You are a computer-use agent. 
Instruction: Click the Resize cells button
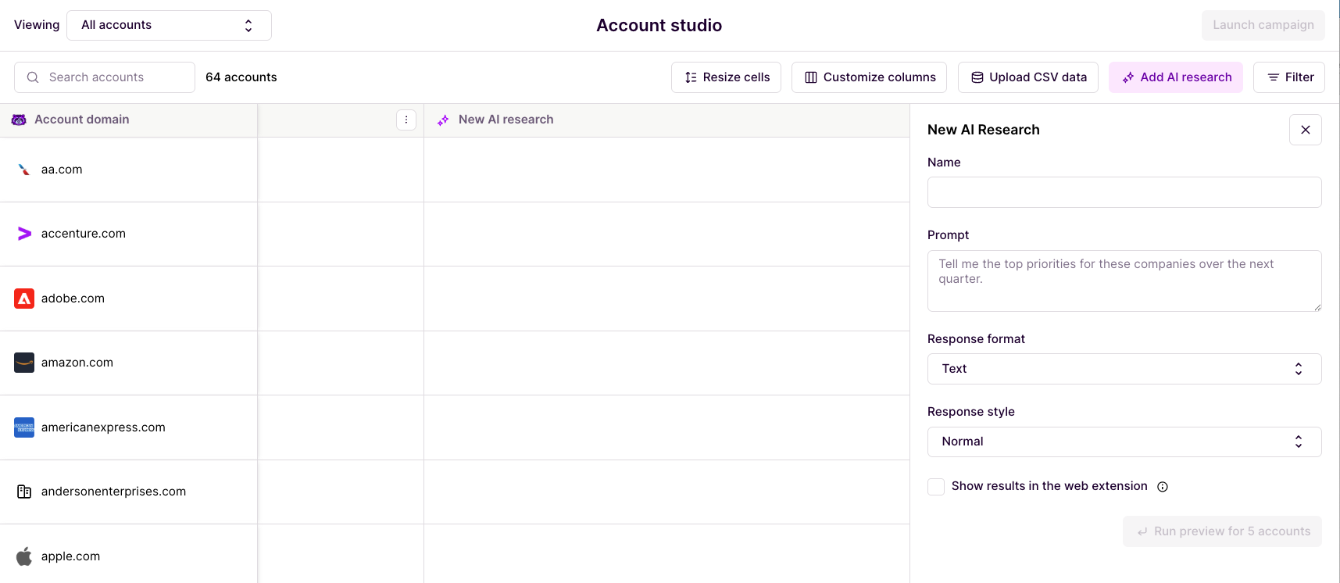[726, 77]
